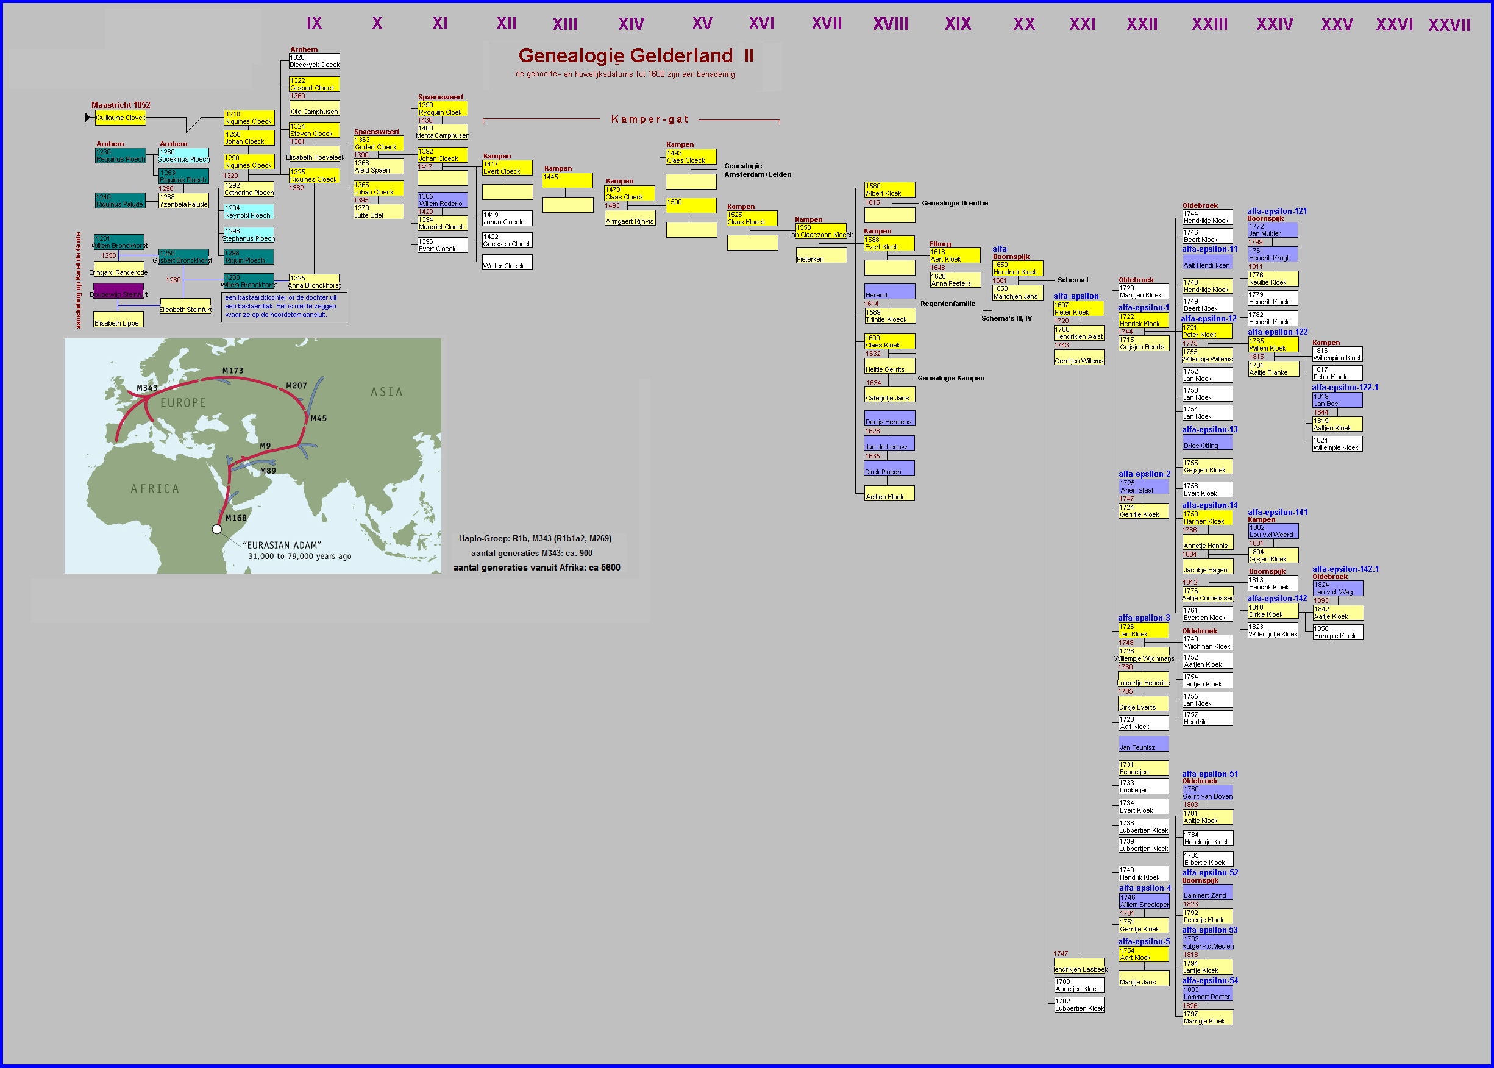Click the alfa-epsilon-54 branch heading
Image resolution: width=1494 pixels, height=1068 pixels.
point(1209,981)
